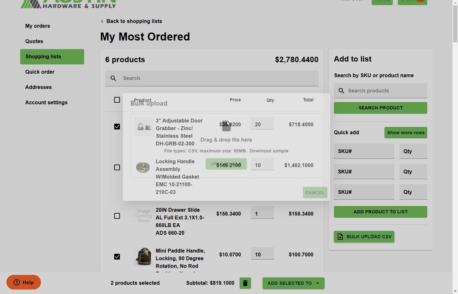Click the quantity field for 20IN Drawer Slide
The height and width of the screenshot is (294, 458).
(263, 213)
